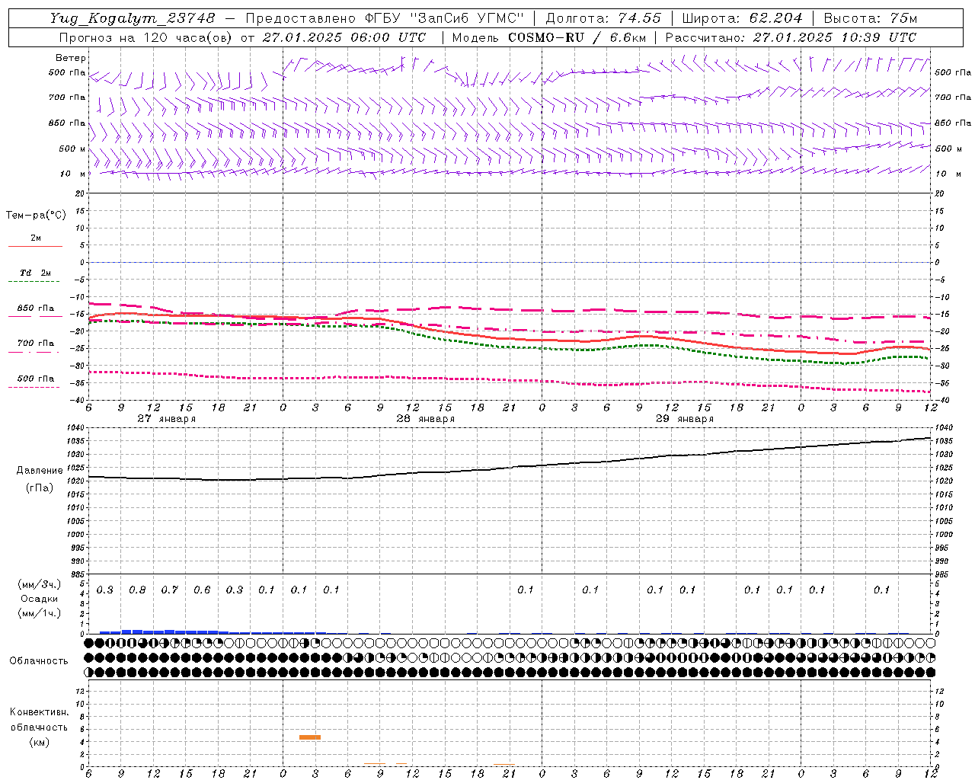Viewport: 975px width, 780px height.
Task: Click the Осадки panel label
Action: coord(40,599)
